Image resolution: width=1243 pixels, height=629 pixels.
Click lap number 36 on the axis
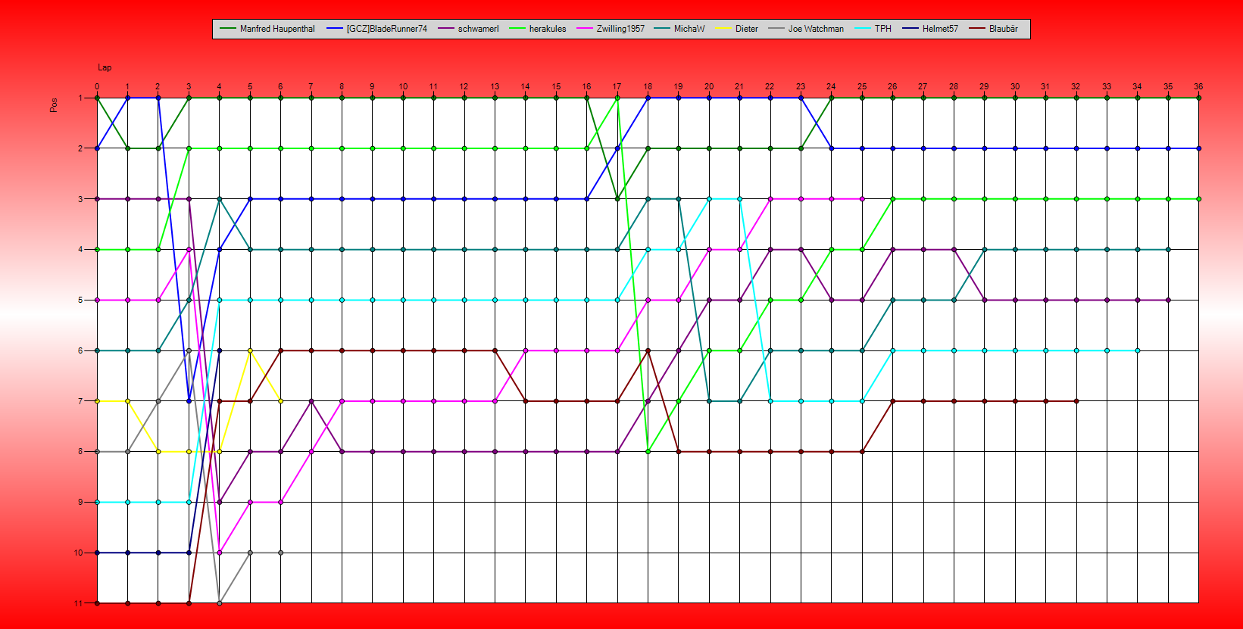click(1198, 86)
